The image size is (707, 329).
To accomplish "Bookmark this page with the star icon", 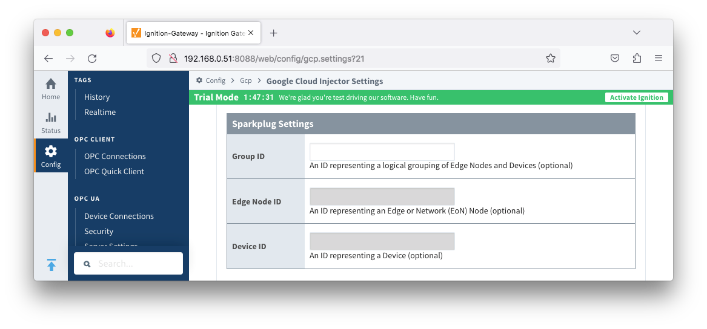I will tap(550, 59).
